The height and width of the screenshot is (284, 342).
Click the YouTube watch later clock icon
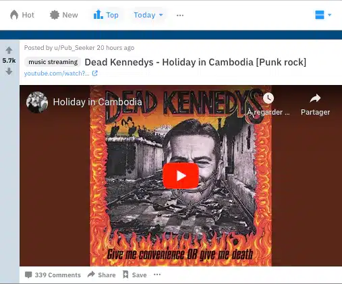point(268,98)
